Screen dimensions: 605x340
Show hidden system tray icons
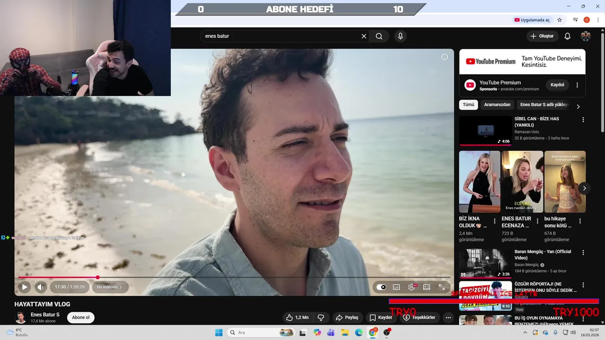[525, 332]
